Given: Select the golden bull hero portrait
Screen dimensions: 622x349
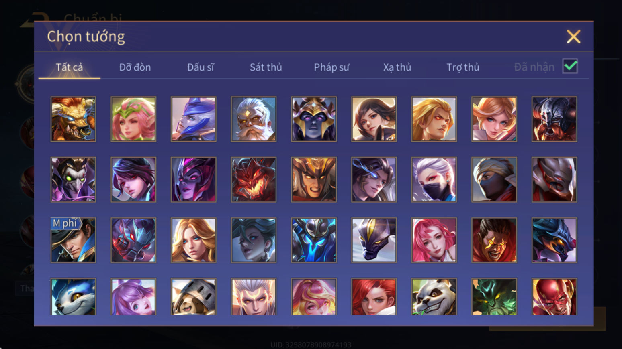Looking at the screenshot, I should [73, 119].
